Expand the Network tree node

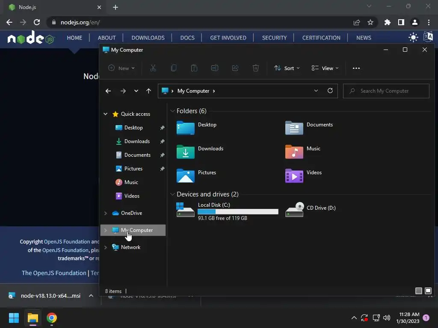tap(105, 247)
